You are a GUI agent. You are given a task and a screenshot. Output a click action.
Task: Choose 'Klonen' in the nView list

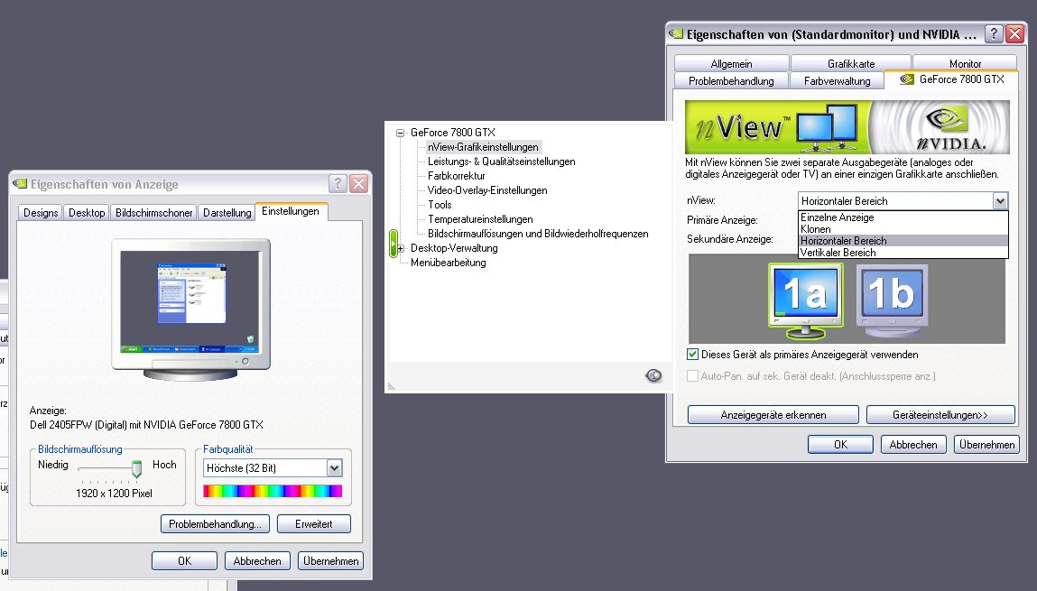[903, 229]
